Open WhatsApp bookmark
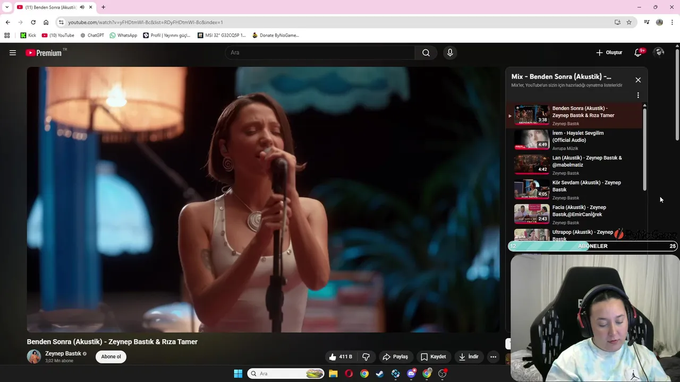 (123, 36)
